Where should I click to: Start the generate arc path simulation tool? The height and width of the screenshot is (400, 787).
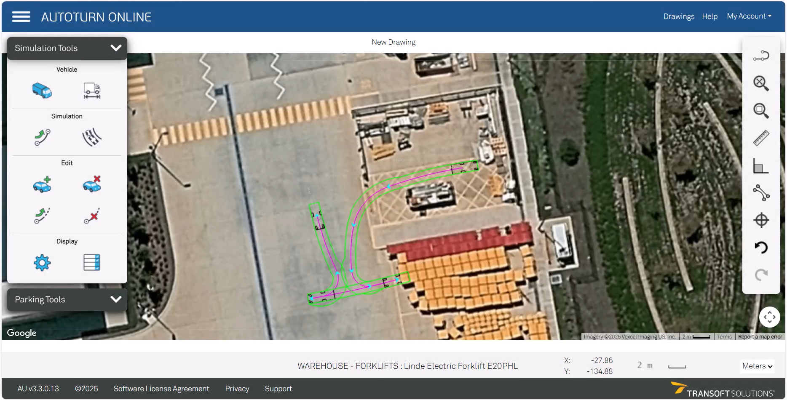click(42, 137)
